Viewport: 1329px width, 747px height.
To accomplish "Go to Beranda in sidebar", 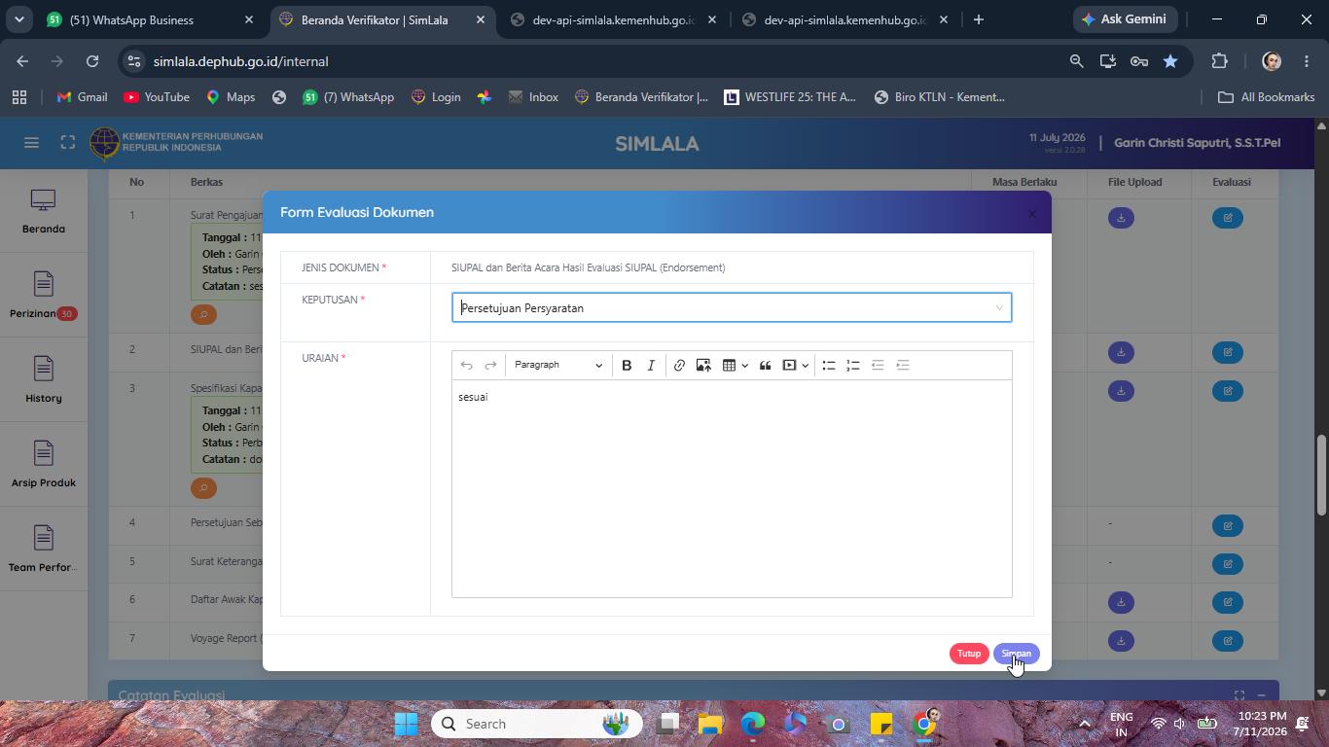I will 43,211.
